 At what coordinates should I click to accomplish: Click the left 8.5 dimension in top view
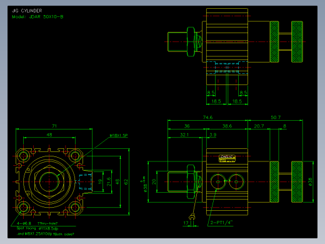[x=211, y=93]
